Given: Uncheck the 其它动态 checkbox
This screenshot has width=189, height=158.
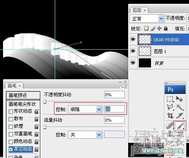Looking at the screenshot, I should (x=11, y=149).
